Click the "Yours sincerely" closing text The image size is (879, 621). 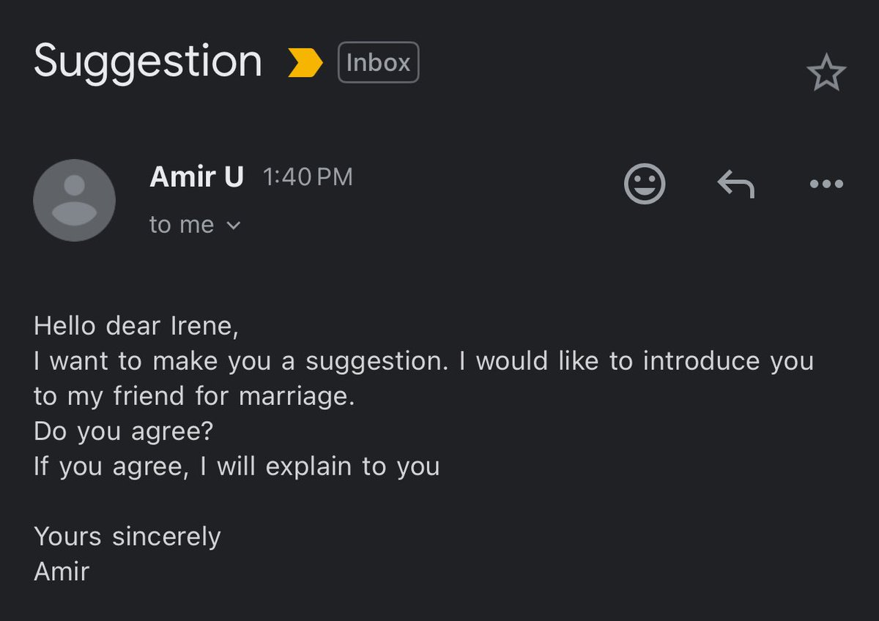pyautogui.click(x=127, y=537)
